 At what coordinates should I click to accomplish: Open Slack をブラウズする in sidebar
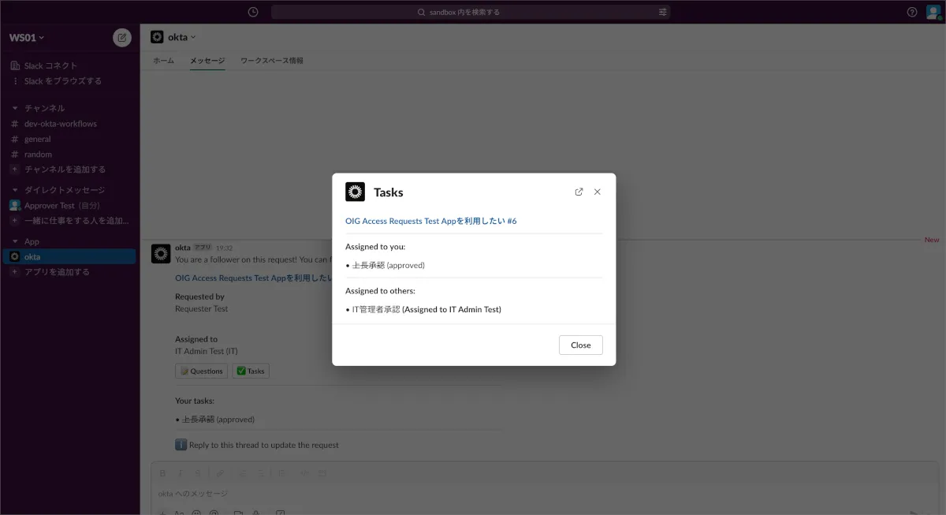click(62, 81)
